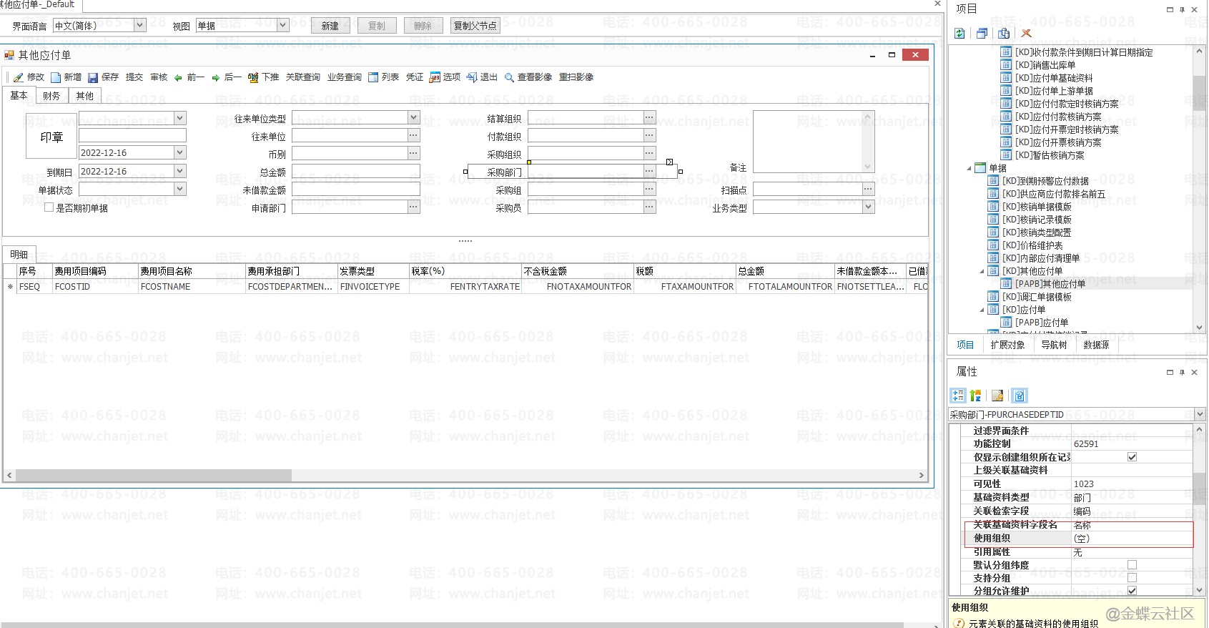
Task: Click the refresh icon in 项目 panel
Action: [x=959, y=33]
